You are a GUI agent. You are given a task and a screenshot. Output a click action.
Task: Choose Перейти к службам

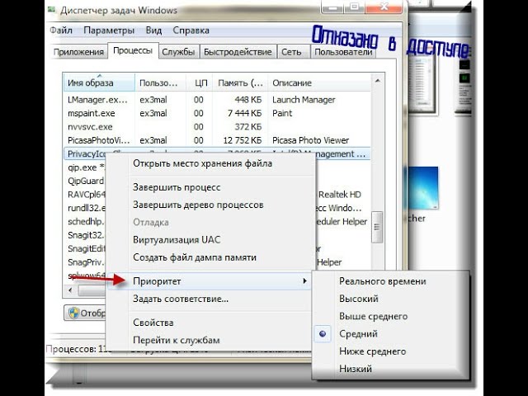[x=210, y=340]
